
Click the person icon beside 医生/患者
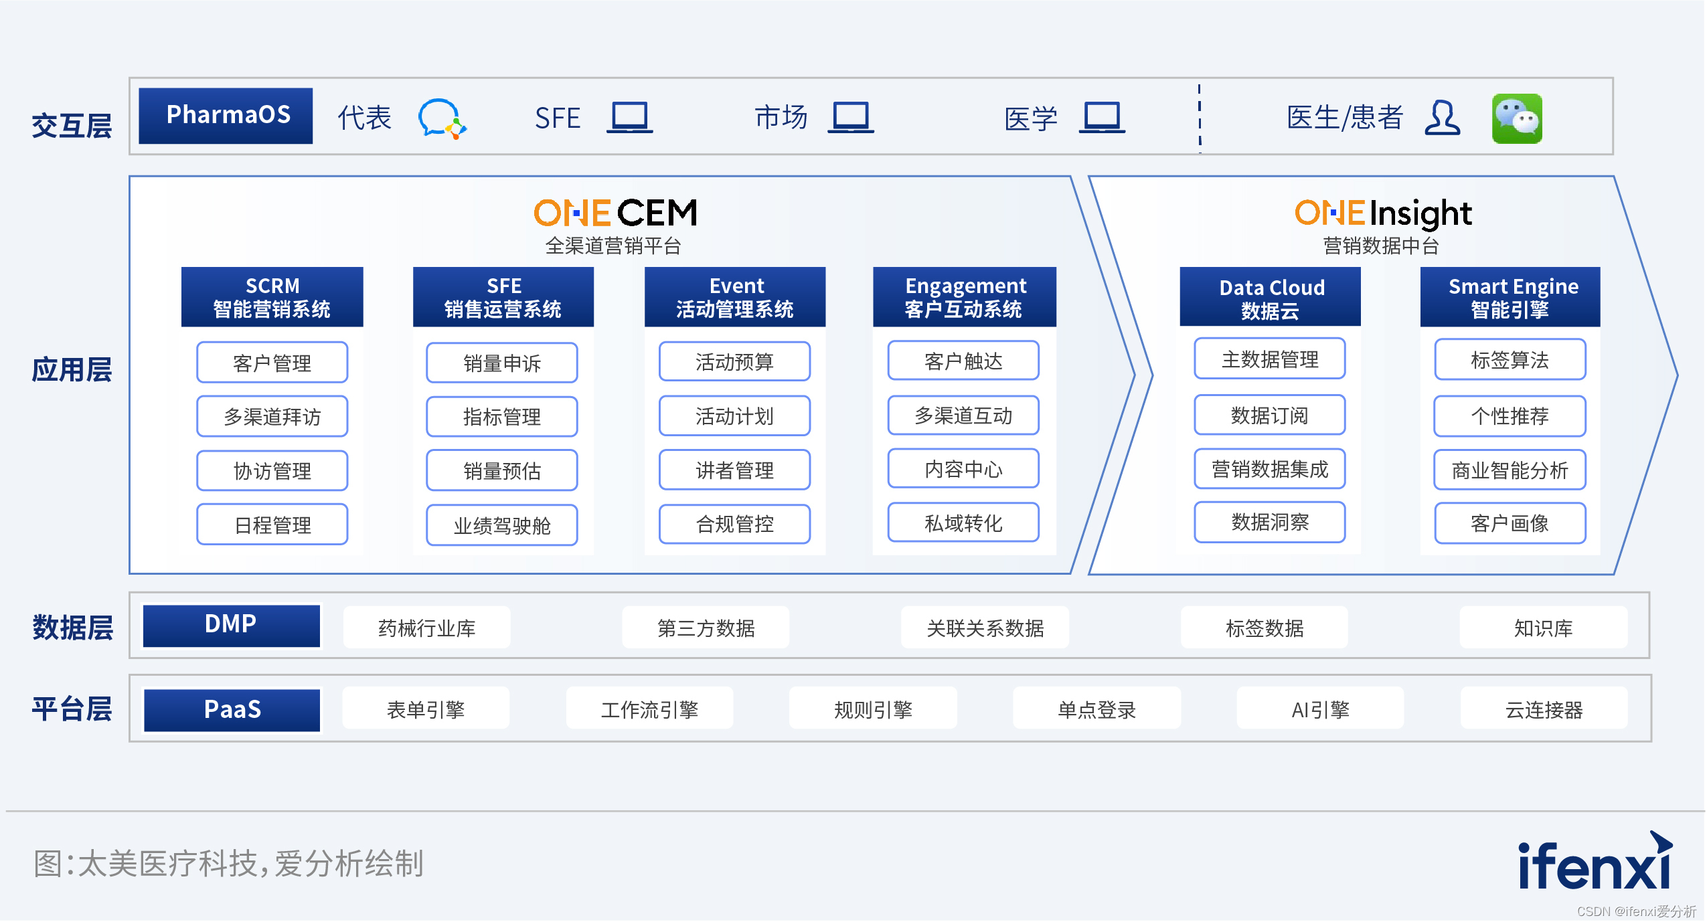(x=1442, y=118)
